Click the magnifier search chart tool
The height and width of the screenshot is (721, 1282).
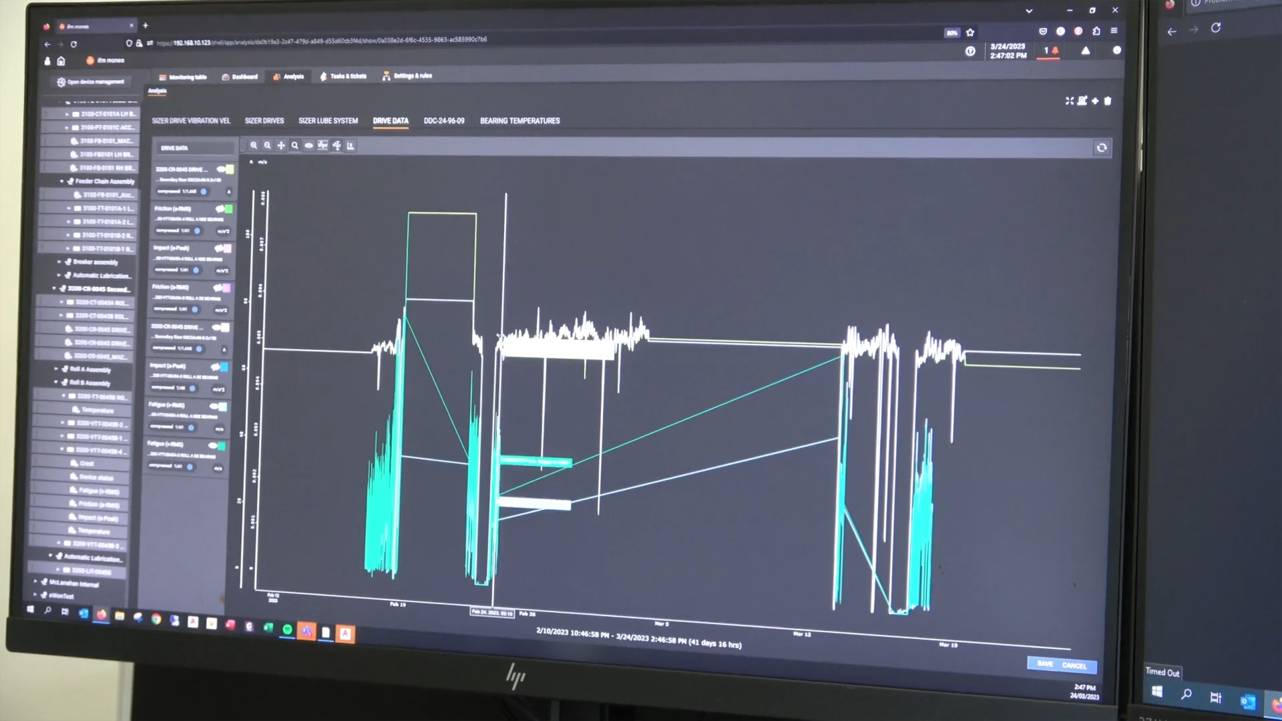(x=294, y=146)
